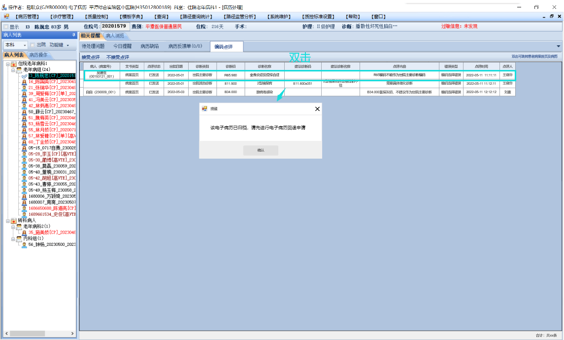Close the 提醒 dialog with X
The height and width of the screenshot is (340, 564).
point(317,109)
